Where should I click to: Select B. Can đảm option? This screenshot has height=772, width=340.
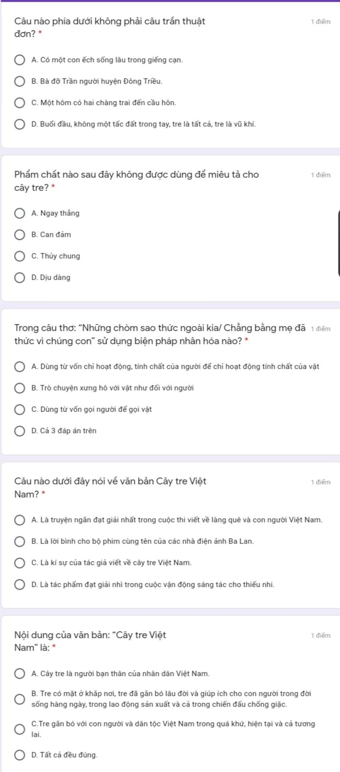pyautogui.click(x=20, y=235)
